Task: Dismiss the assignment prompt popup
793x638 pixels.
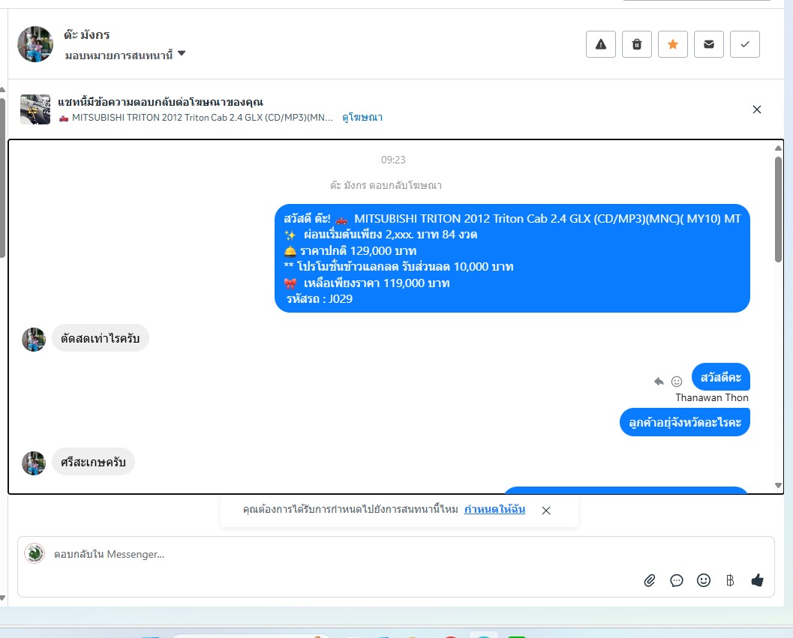Action: 546,511
